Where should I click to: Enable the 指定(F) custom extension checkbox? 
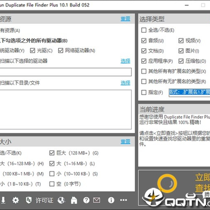(143, 92)
